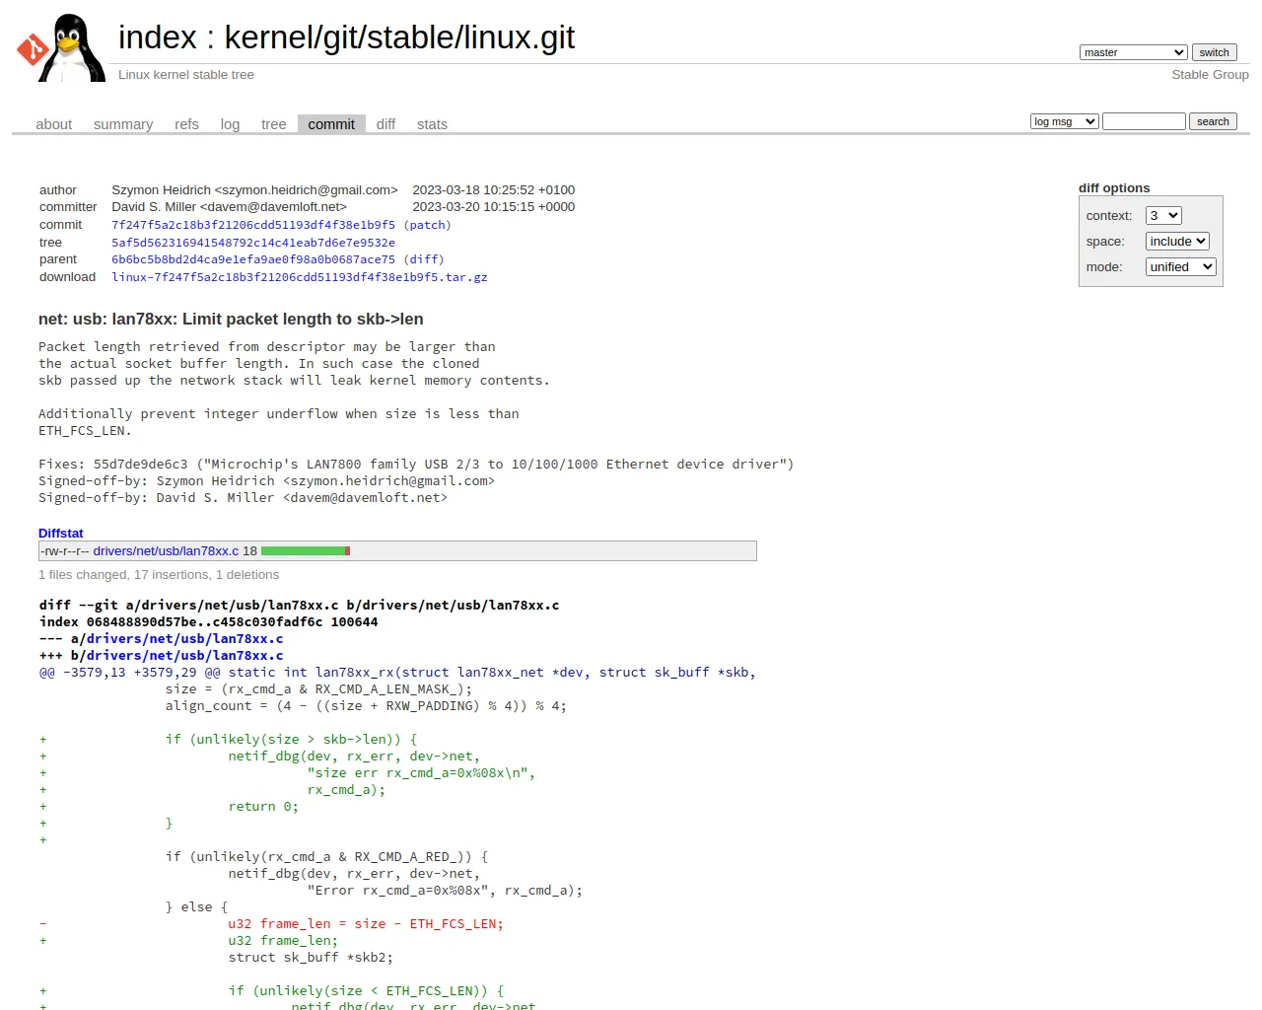This screenshot has height=1010, width=1262.
Task: Click the added 'if (unlikely(size > skb->len))' line
Action: 291,740
